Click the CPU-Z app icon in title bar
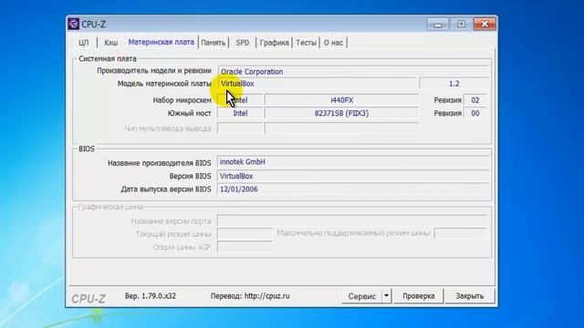 73,24
